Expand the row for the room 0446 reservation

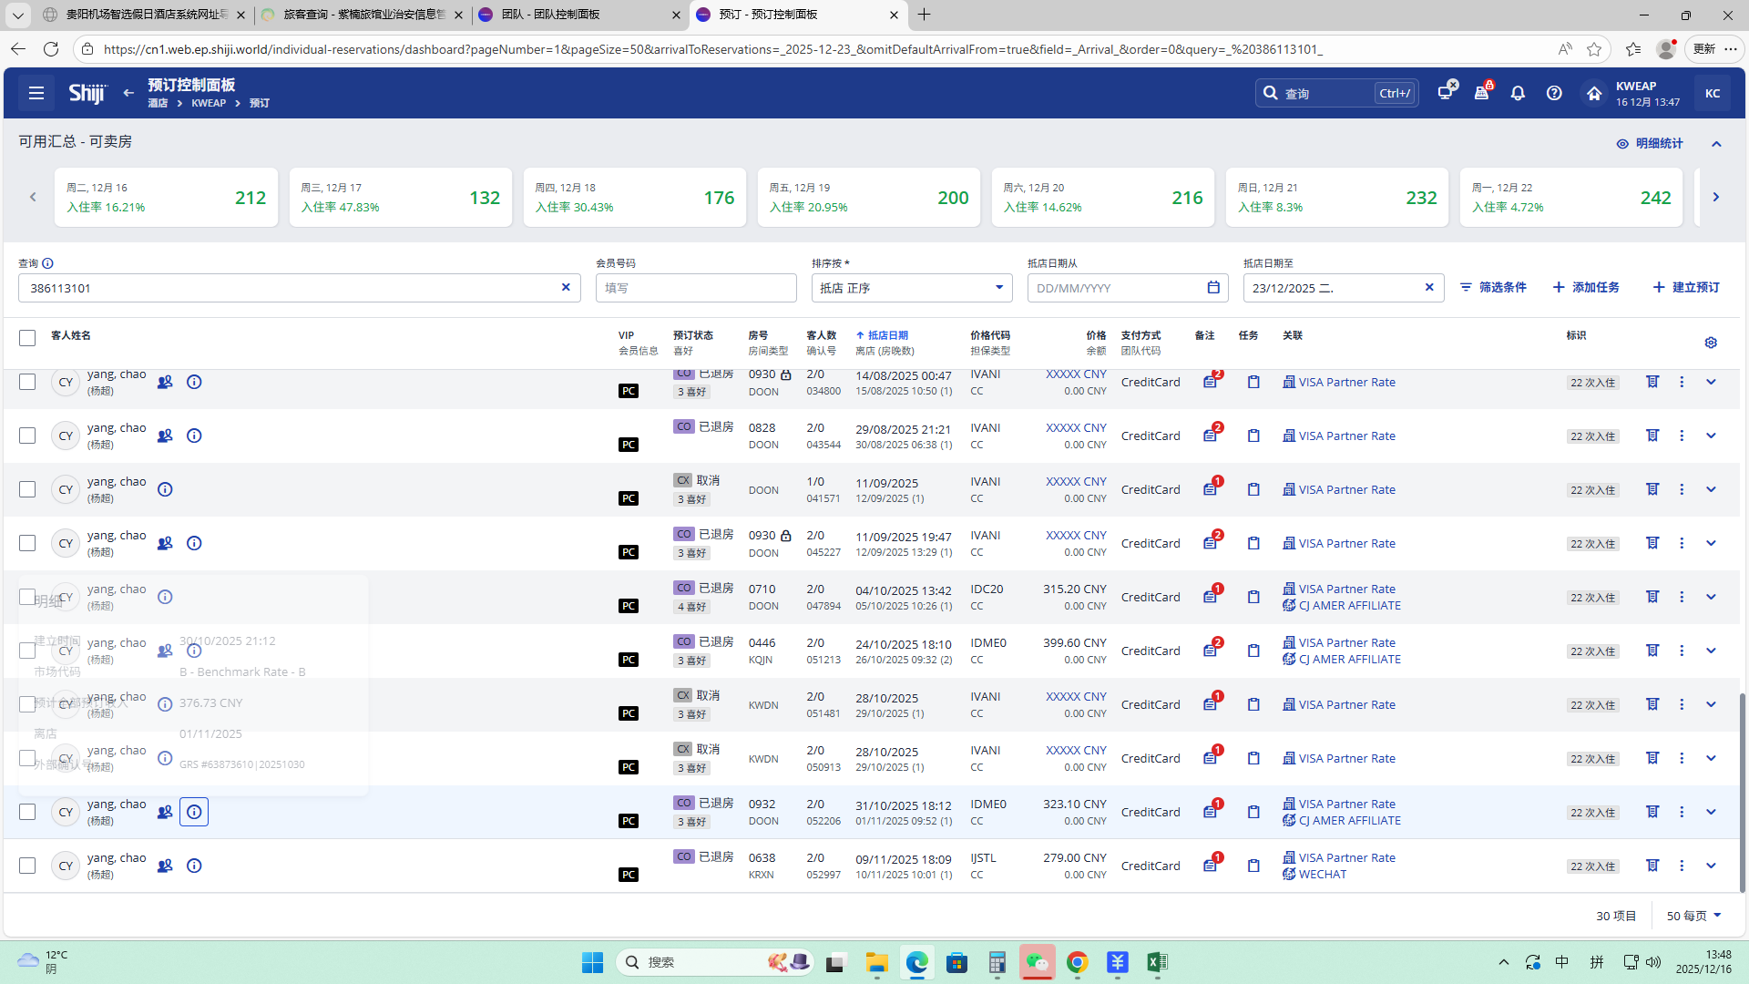click(x=1711, y=651)
